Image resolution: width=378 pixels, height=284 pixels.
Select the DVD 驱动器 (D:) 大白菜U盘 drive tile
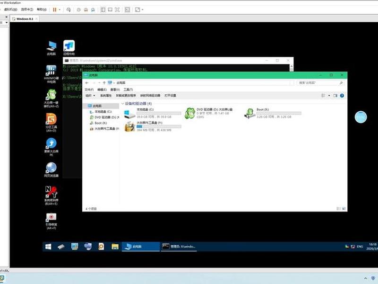(x=209, y=113)
